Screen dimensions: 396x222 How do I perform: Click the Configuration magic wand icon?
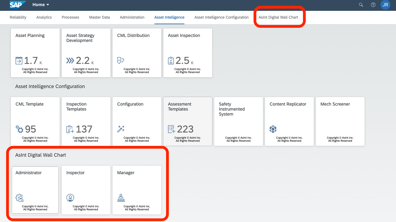tap(121, 129)
